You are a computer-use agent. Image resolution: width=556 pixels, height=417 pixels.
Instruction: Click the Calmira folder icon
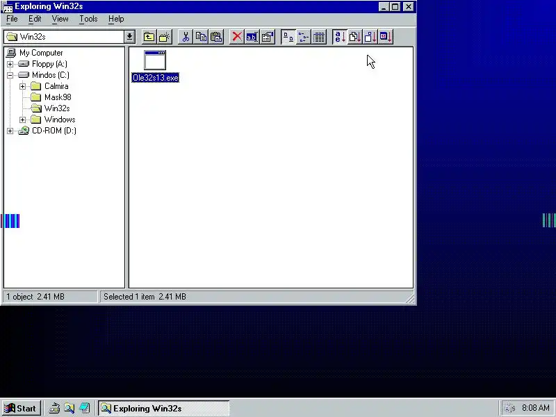36,86
